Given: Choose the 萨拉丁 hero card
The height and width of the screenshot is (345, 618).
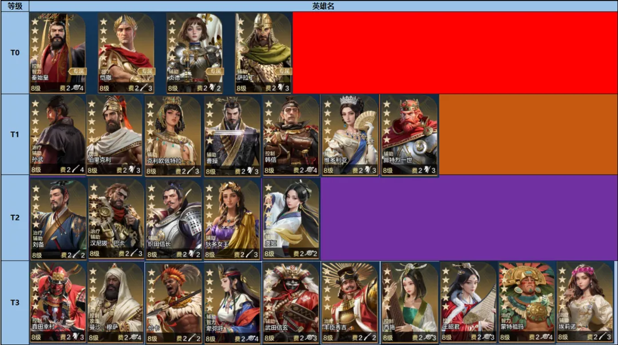Looking at the screenshot, I should coord(263,53).
